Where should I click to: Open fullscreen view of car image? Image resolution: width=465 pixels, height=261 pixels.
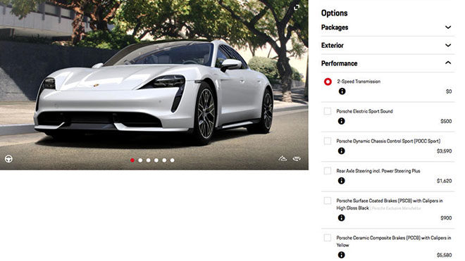[x=296, y=8]
